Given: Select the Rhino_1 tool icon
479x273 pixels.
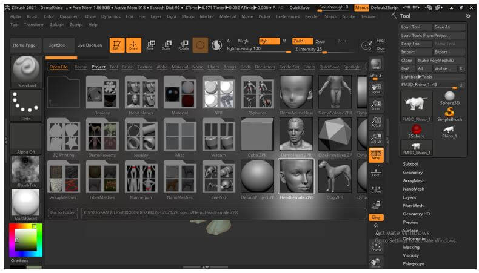Looking at the screenshot, I should (449, 131).
